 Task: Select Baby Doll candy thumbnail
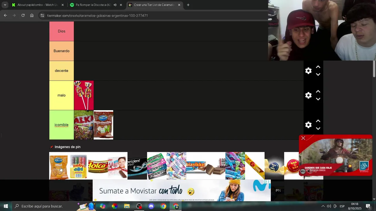78,166
